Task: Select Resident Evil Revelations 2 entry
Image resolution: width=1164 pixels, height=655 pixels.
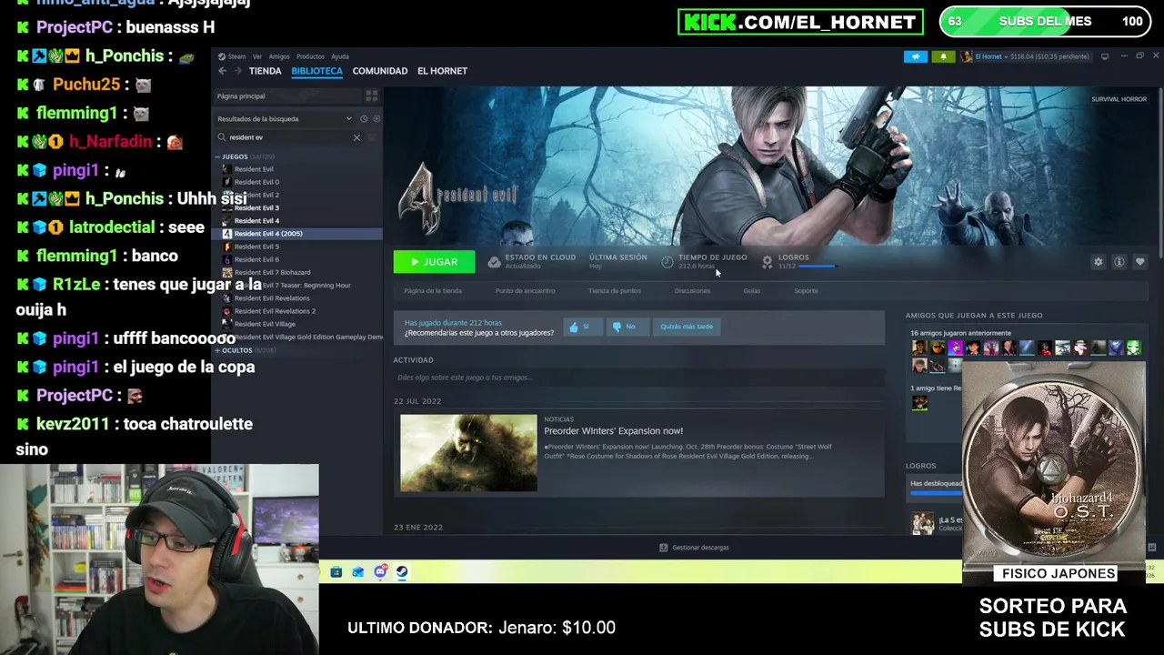Action: click(x=275, y=311)
